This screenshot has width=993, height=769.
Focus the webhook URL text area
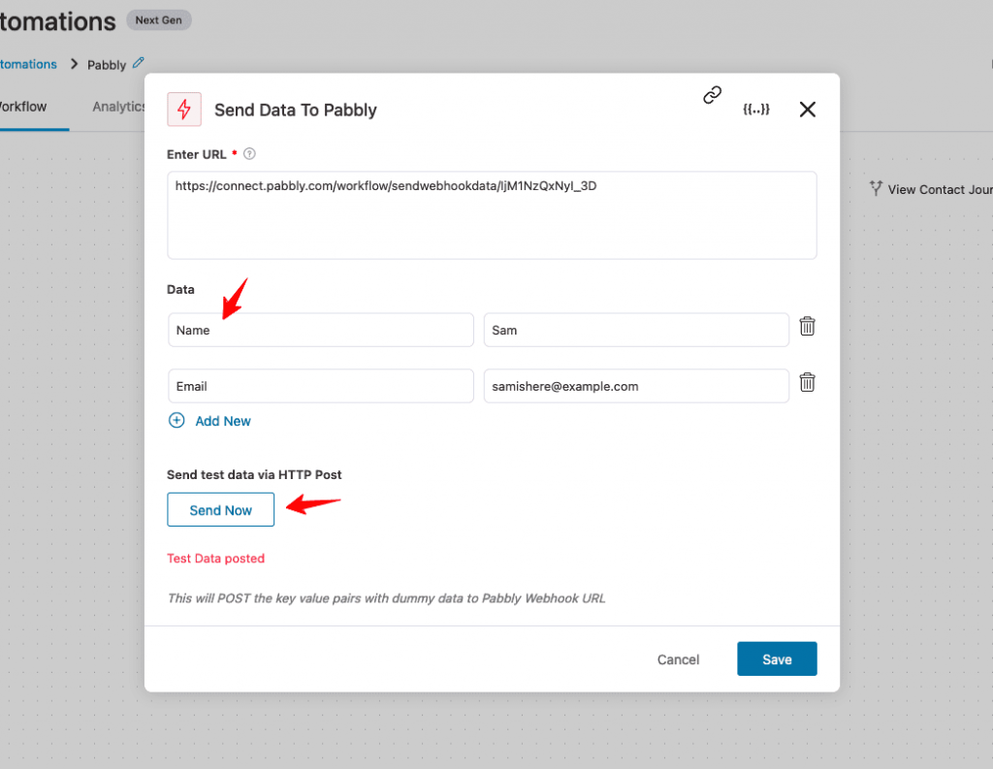tap(492, 215)
